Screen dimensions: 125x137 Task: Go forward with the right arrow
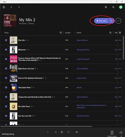coord(19,7)
